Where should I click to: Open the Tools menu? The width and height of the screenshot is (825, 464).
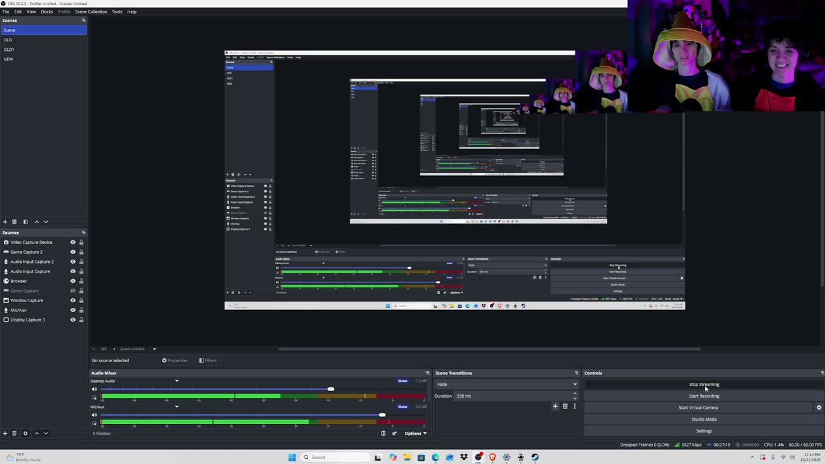tap(117, 12)
